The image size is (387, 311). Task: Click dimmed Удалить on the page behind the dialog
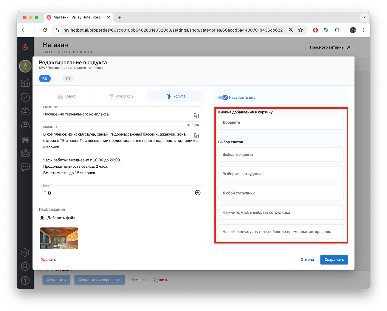point(161,280)
